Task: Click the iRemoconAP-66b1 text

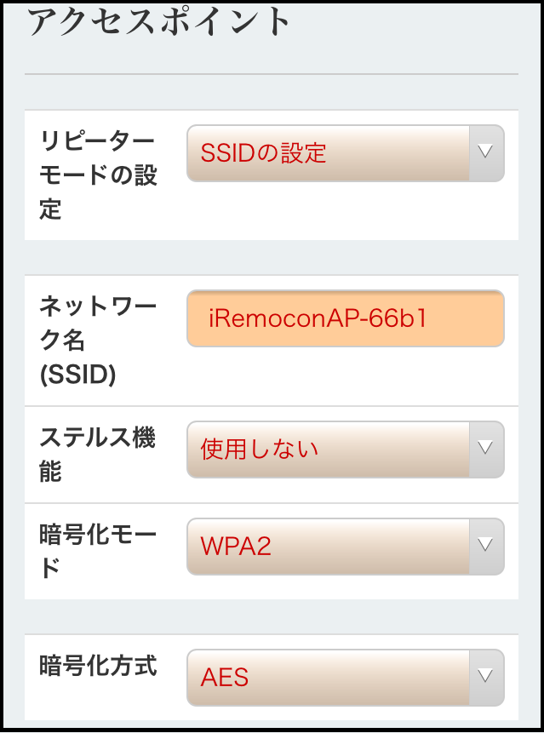Action: tap(317, 319)
